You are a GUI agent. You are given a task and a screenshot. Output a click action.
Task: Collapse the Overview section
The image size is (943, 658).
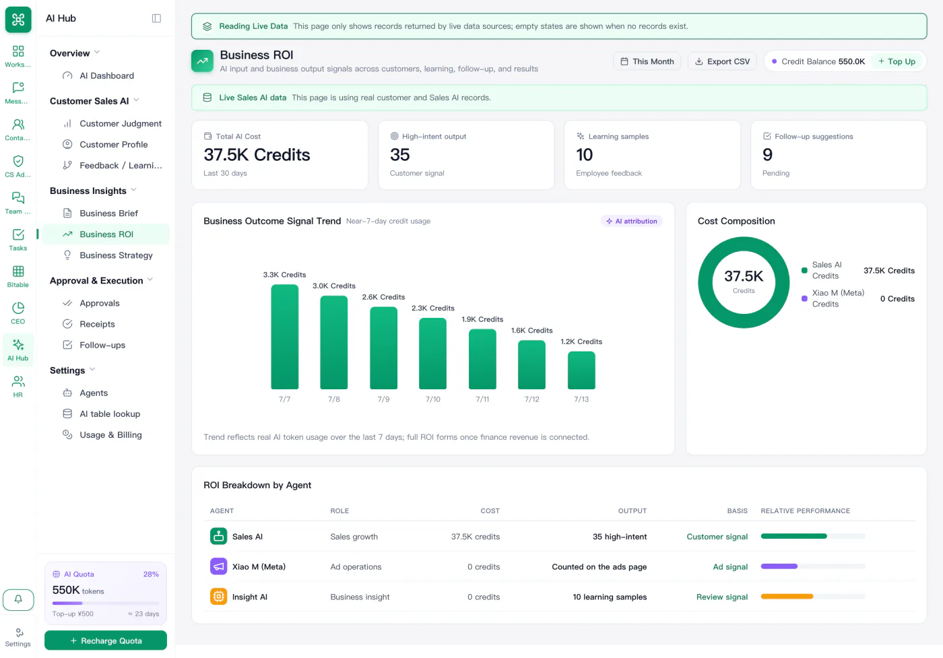pos(75,53)
